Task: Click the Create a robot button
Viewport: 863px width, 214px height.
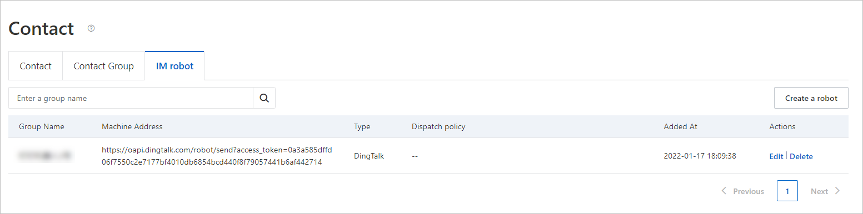Action: tap(811, 98)
